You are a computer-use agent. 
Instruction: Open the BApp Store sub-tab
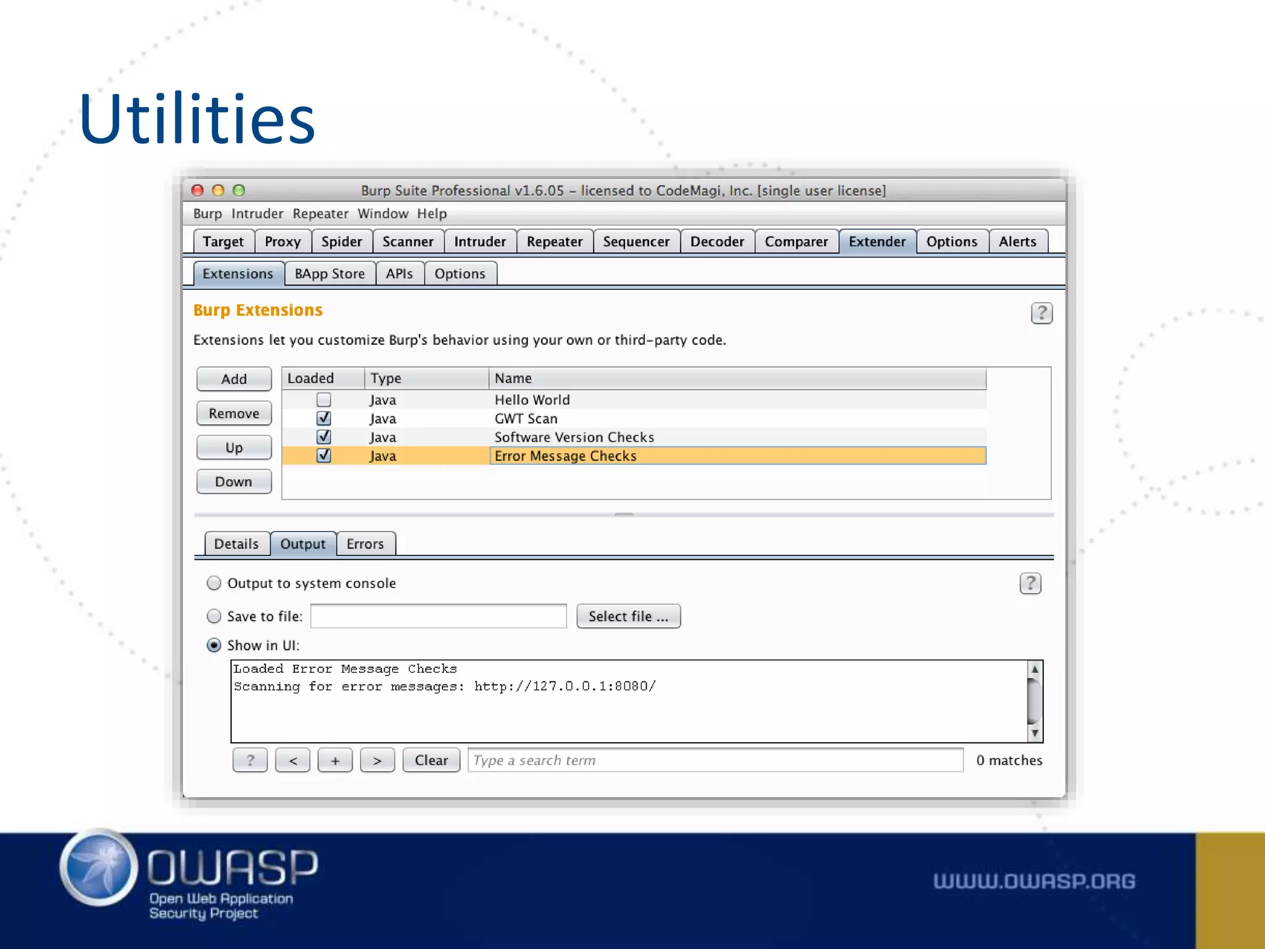330,274
